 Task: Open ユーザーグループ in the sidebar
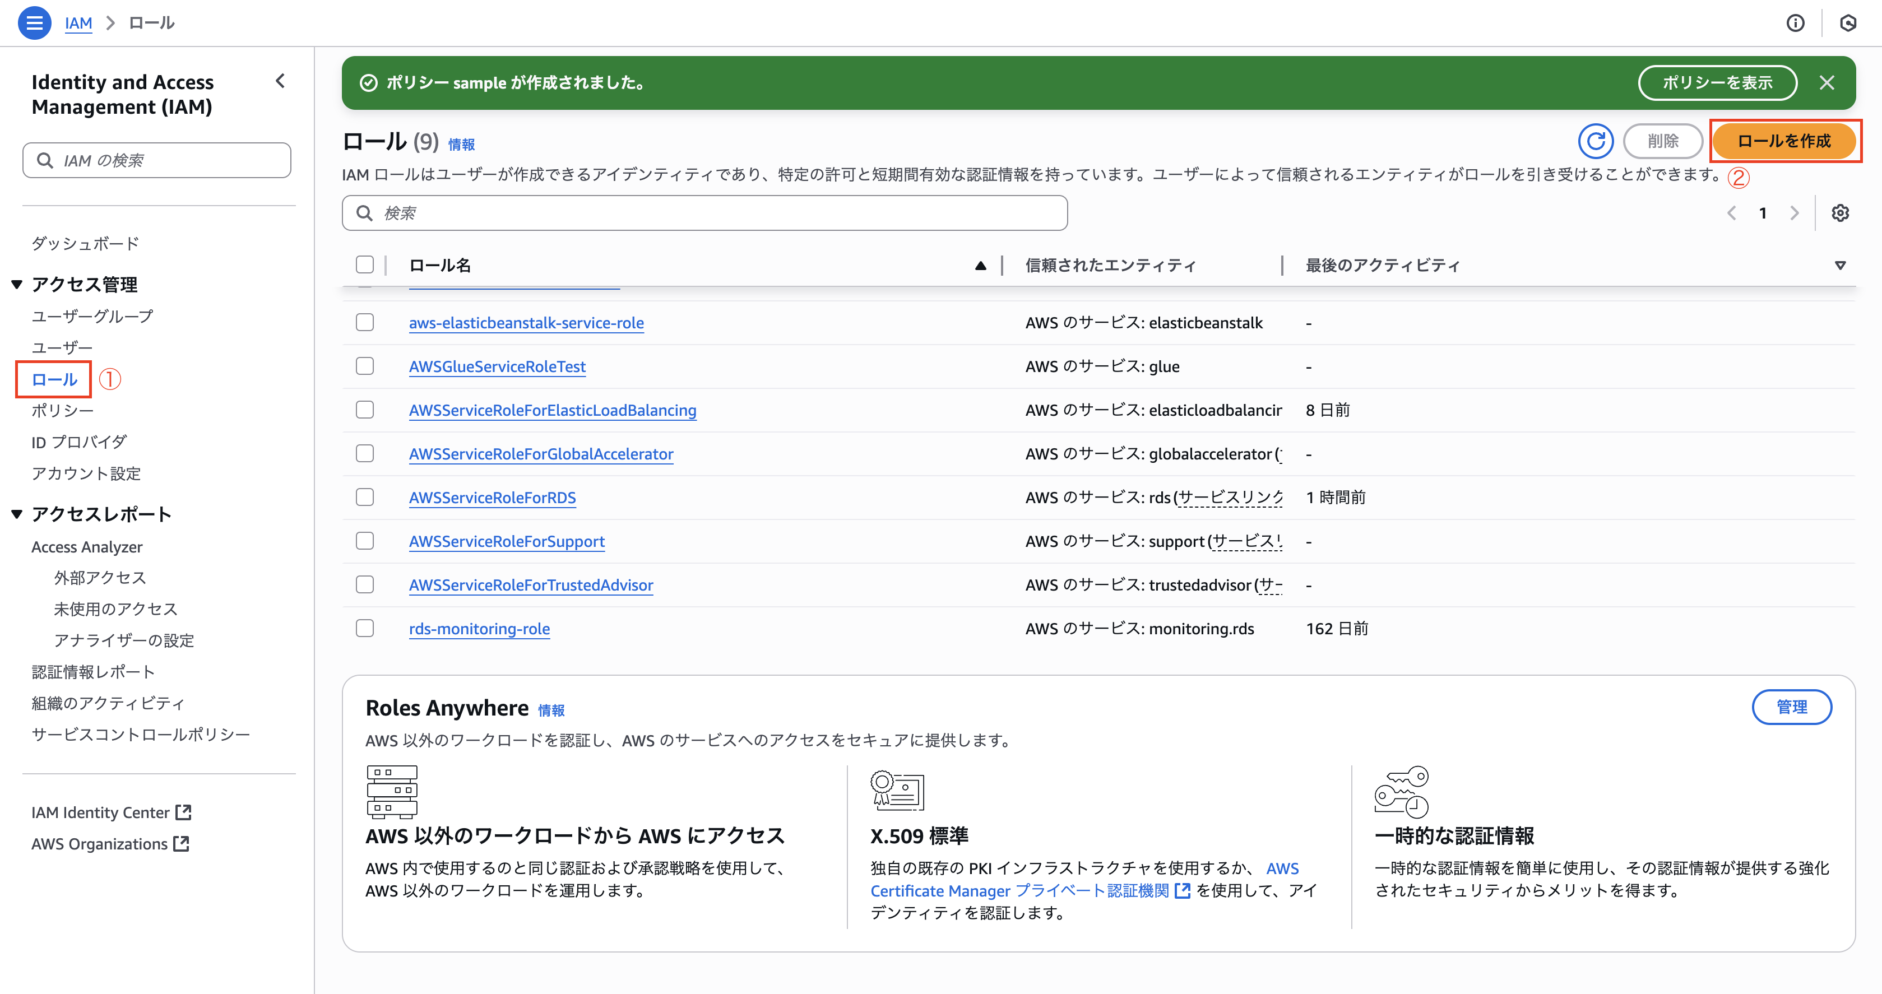(x=93, y=316)
